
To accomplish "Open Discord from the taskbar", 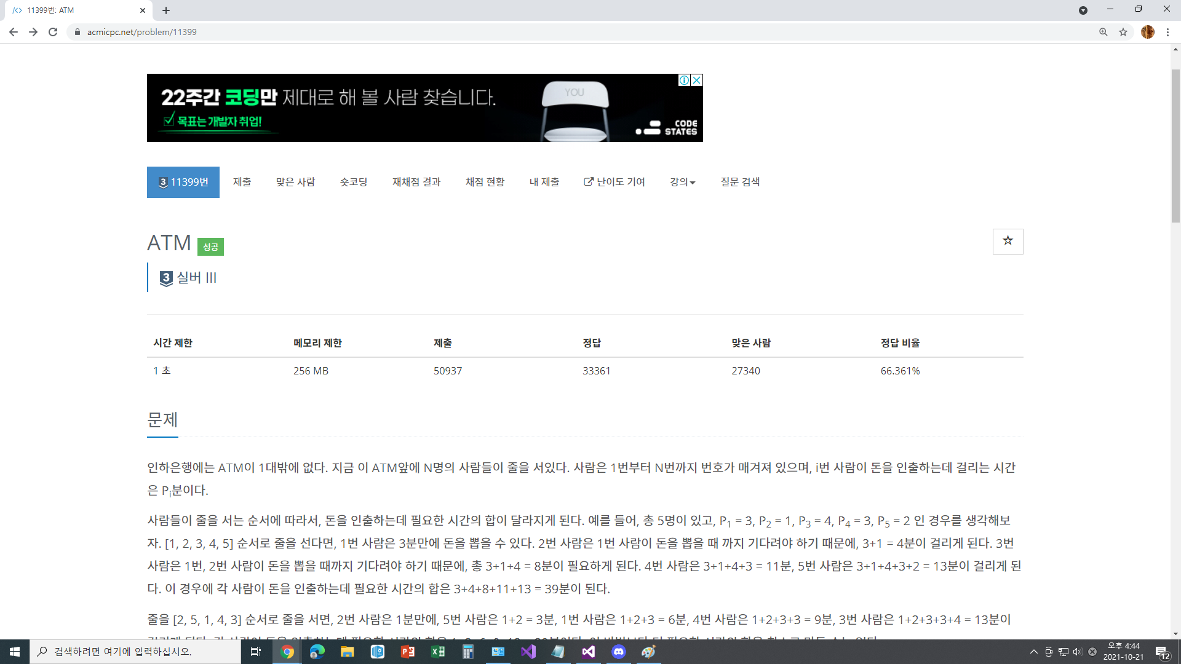I will 618,652.
